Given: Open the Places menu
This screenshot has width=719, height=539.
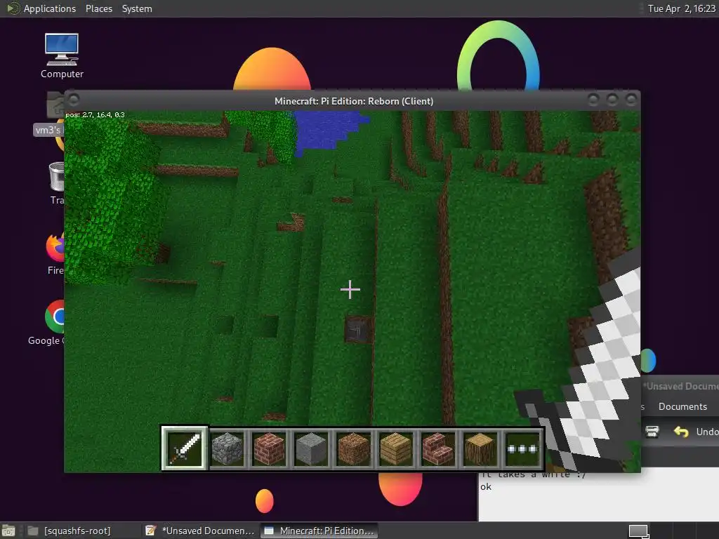Looking at the screenshot, I should coord(99,8).
